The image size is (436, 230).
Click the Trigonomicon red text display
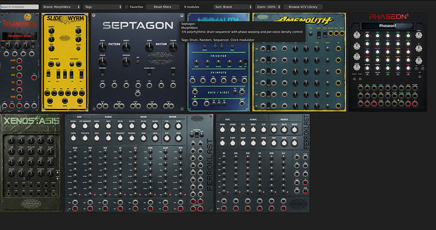click(x=20, y=36)
